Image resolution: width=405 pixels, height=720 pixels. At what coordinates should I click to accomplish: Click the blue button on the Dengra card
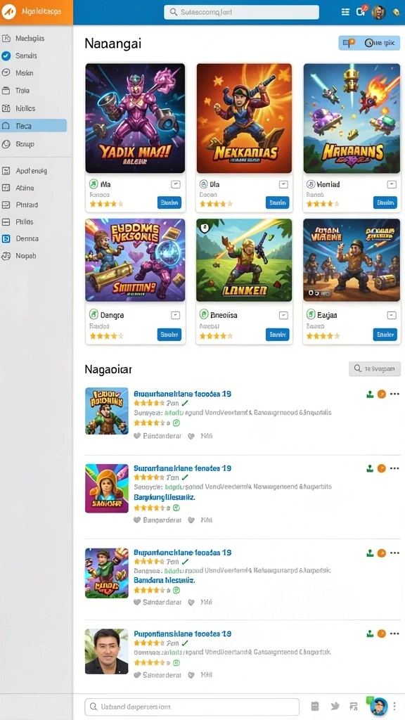169,334
